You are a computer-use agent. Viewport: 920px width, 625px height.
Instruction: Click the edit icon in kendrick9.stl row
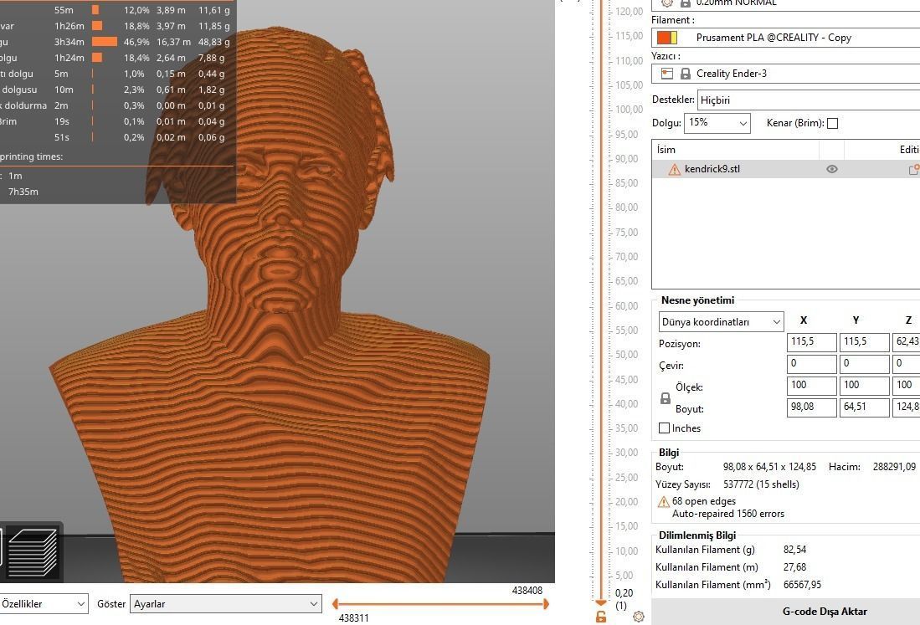[x=913, y=170]
